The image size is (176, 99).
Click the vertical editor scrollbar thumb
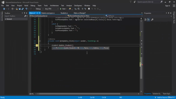pyautogui.click(x=141, y=68)
